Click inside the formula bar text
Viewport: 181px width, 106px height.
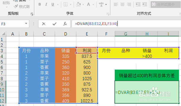coord(96,24)
